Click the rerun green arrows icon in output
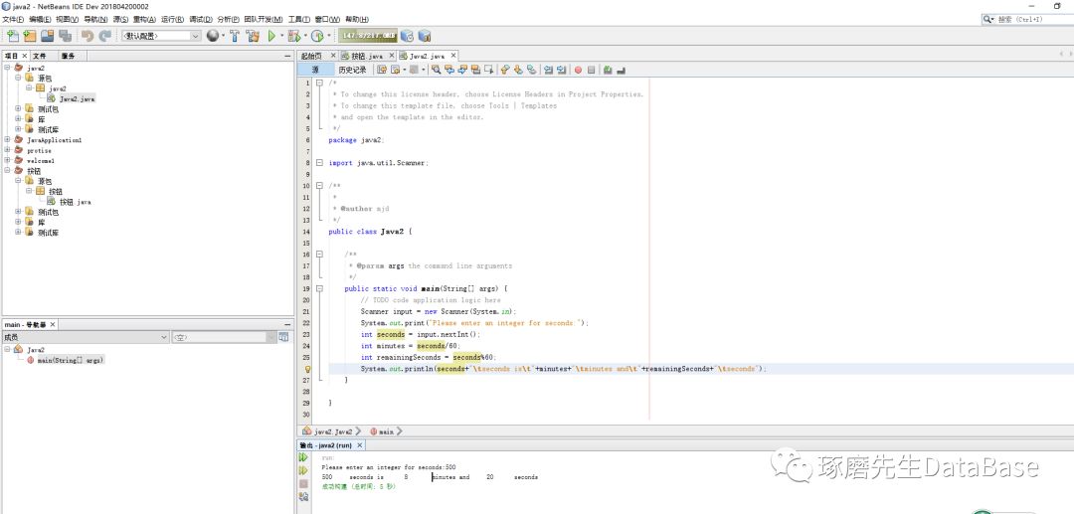The width and height of the screenshot is (1074, 514). (x=302, y=457)
